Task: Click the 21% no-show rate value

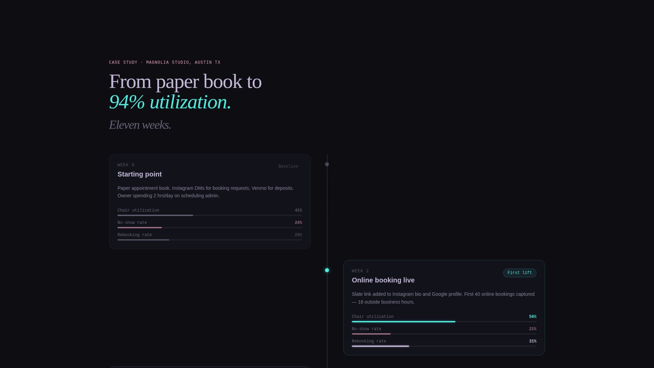Action: click(533, 329)
